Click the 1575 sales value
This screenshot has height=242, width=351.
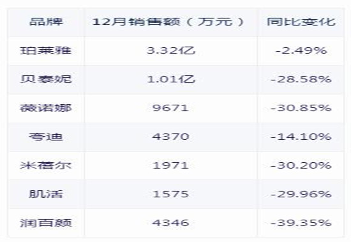170,194
